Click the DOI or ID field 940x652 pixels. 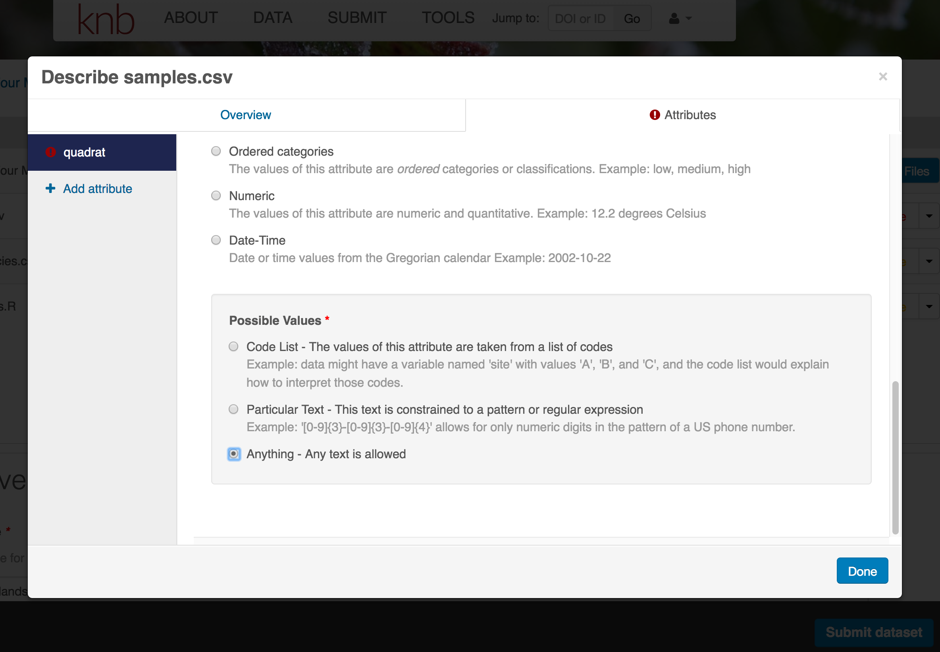[x=580, y=18]
